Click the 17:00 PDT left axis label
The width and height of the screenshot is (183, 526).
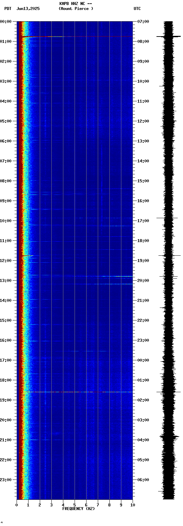pos(6,360)
